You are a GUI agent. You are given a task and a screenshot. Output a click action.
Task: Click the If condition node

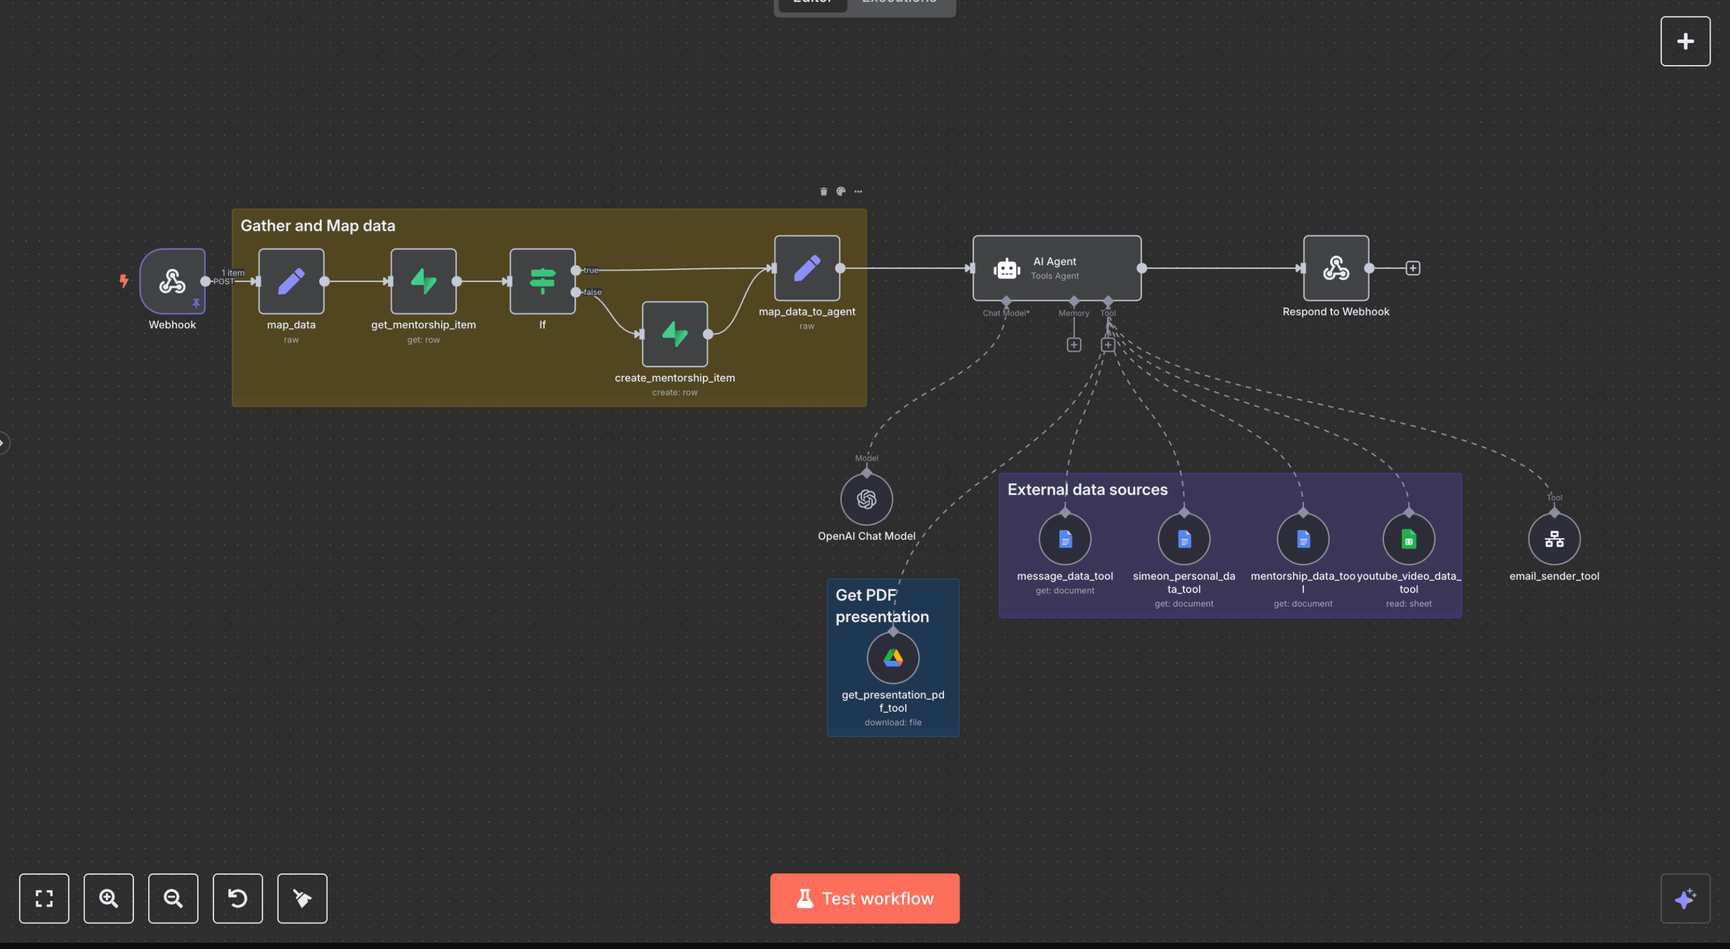point(542,281)
